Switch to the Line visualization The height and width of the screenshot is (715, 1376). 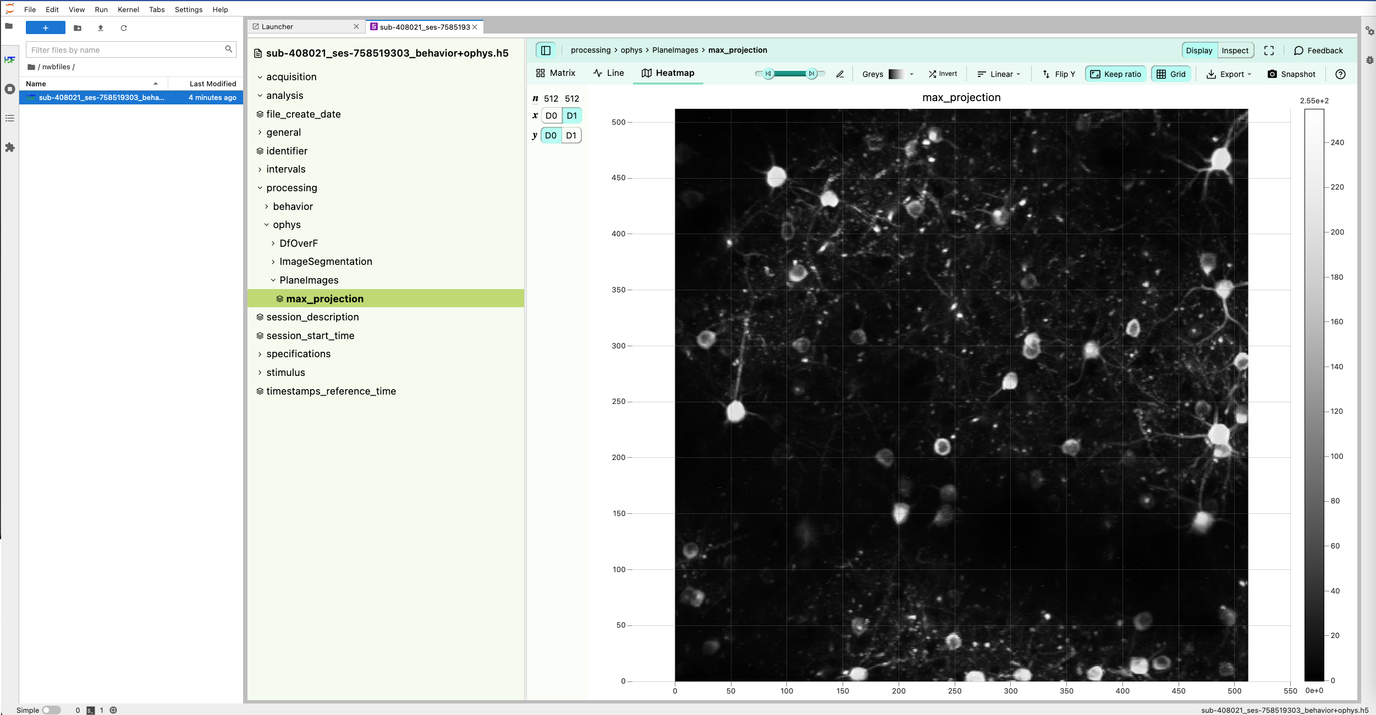[607, 73]
